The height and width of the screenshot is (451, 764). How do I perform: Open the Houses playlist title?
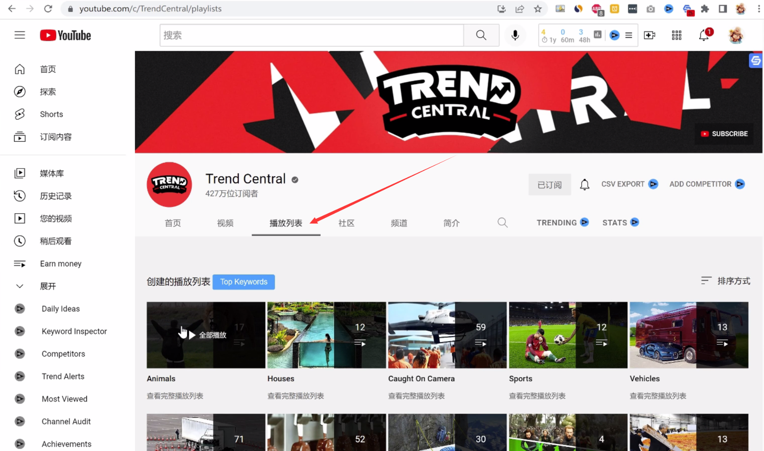[x=281, y=379]
